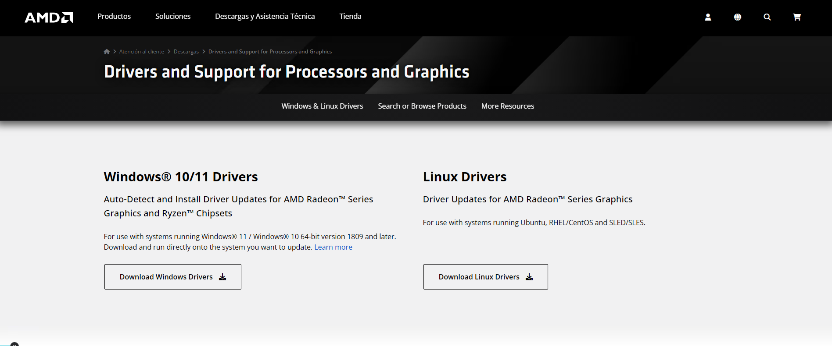Open the globe language selector
The image size is (832, 346).
coord(738,17)
